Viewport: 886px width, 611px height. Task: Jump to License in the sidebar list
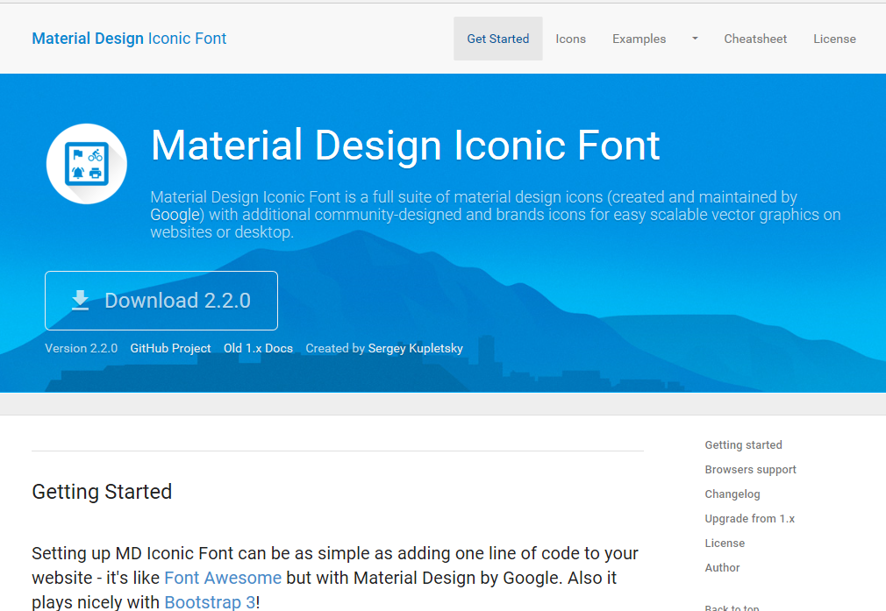pyautogui.click(x=725, y=544)
